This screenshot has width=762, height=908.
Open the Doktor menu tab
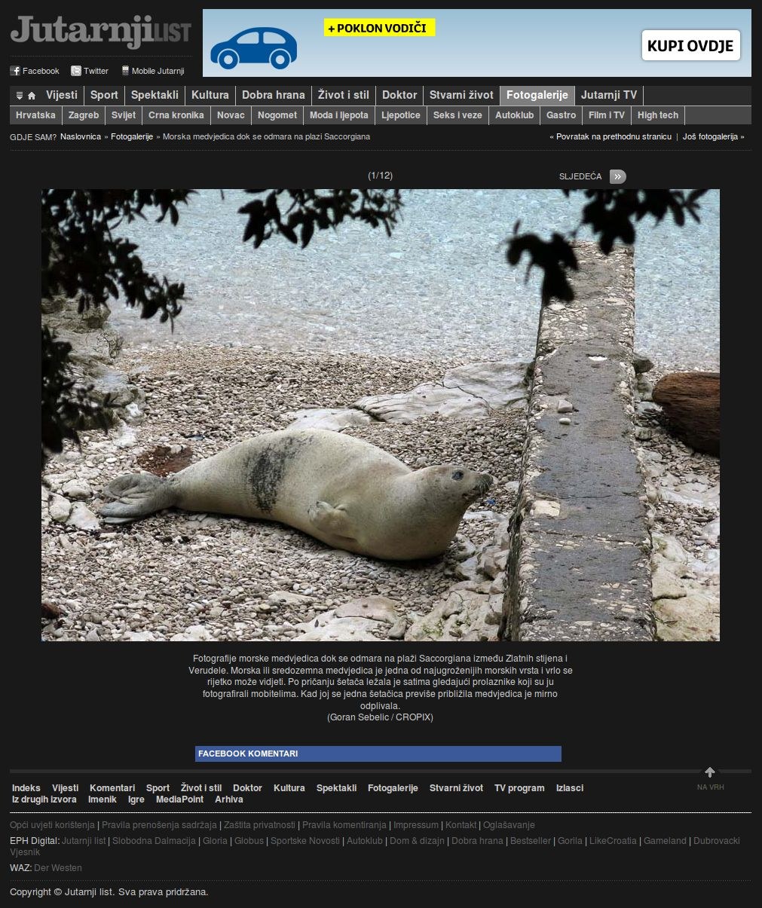click(x=399, y=95)
